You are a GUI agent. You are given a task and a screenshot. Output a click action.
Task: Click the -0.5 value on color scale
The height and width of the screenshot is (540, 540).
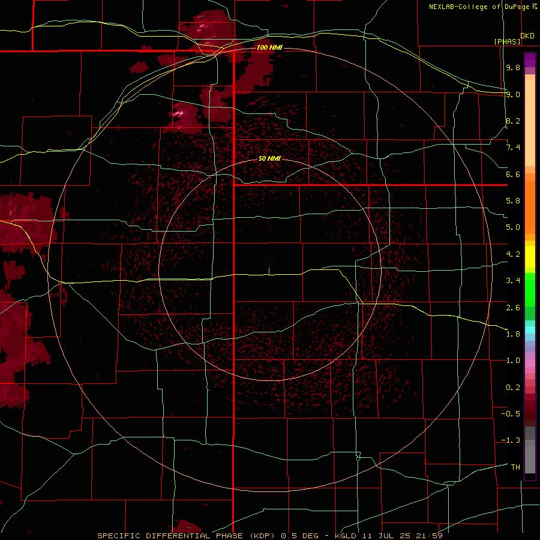pyautogui.click(x=511, y=414)
